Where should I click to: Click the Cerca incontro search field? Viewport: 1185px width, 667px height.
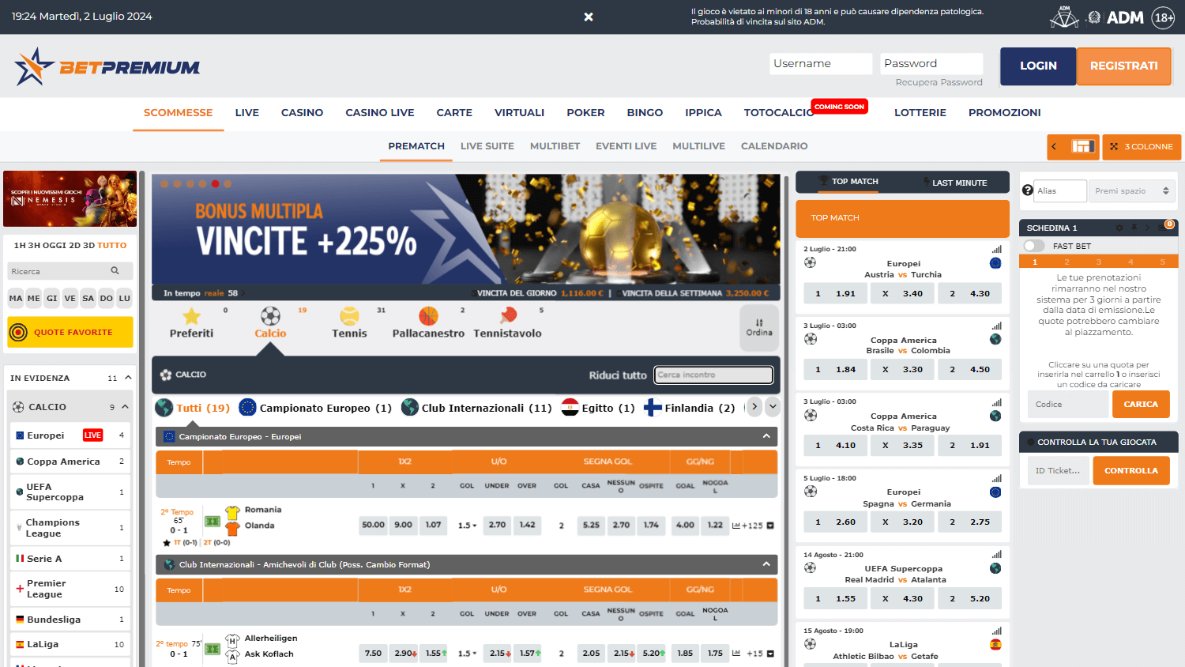(713, 375)
